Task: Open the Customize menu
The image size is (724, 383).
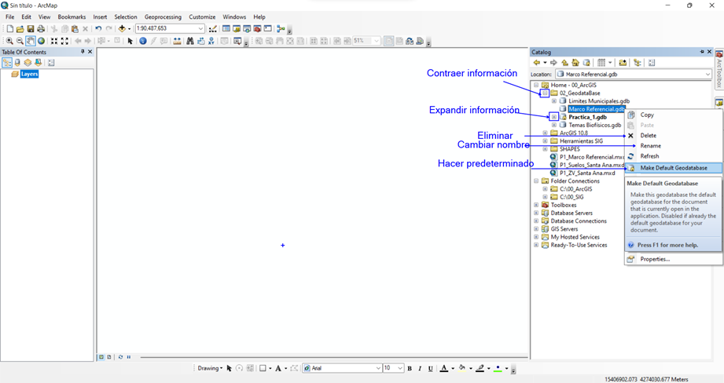Action: coord(202,17)
